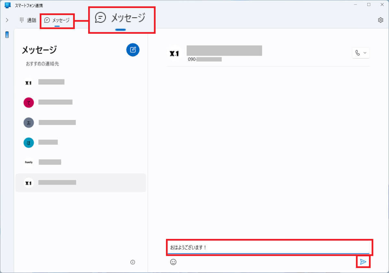
Task: Select the highlighted X-1 conversation at list bottom
Action: click(x=80, y=183)
